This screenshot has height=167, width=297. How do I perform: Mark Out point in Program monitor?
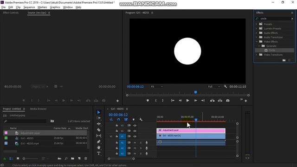point(163,101)
